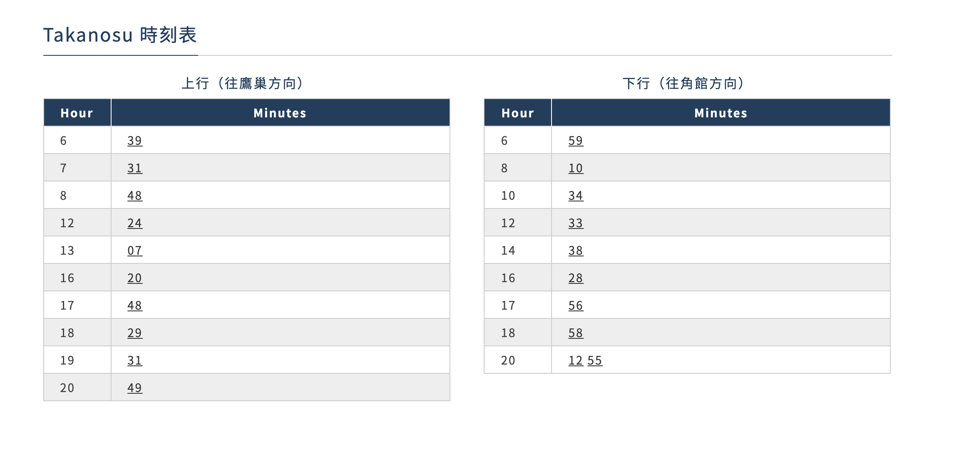Open the 16:28 downbound departure
This screenshot has width=959, height=457.
[x=576, y=278]
